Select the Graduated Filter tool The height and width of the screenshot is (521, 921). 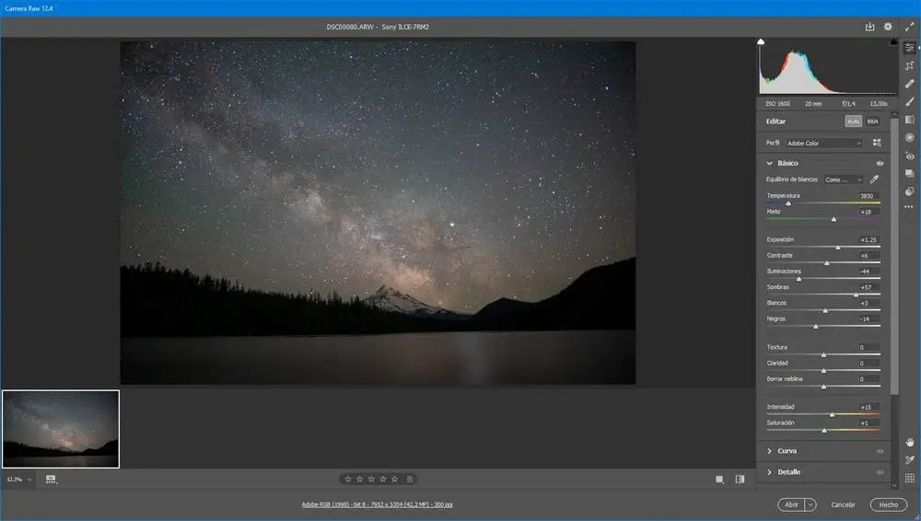tap(909, 120)
